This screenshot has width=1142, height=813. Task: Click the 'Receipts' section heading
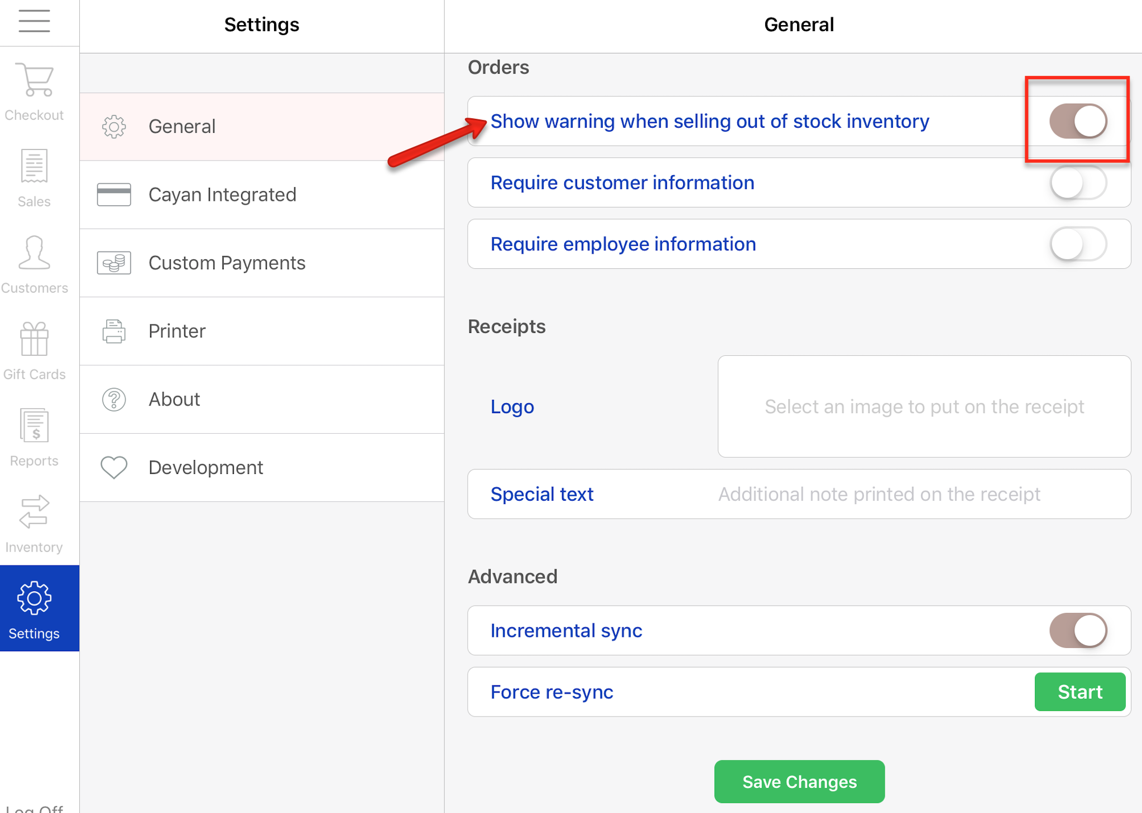[507, 326]
